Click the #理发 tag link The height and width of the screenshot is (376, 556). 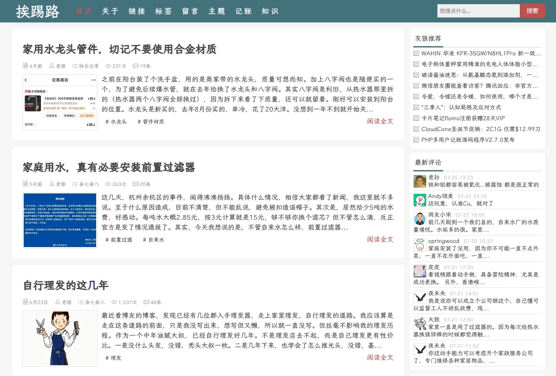(113, 358)
